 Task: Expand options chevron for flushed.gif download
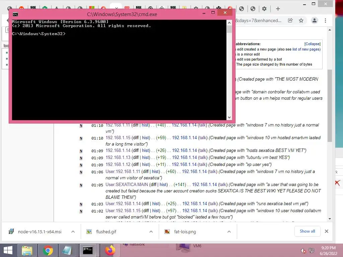click(x=151, y=232)
